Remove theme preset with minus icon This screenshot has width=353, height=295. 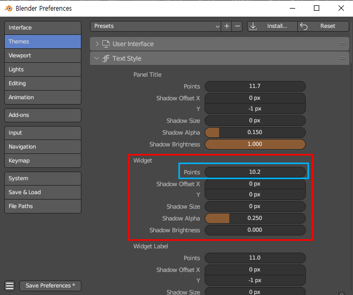(x=237, y=26)
